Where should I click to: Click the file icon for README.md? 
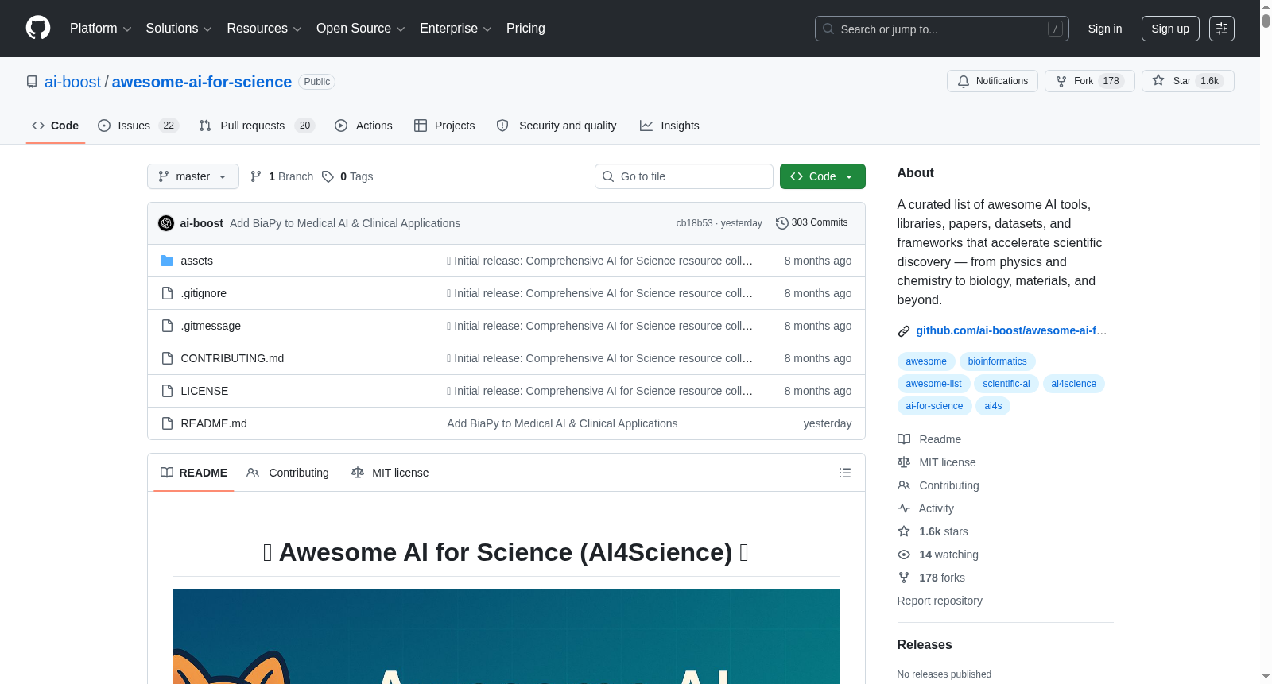pos(167,423)
